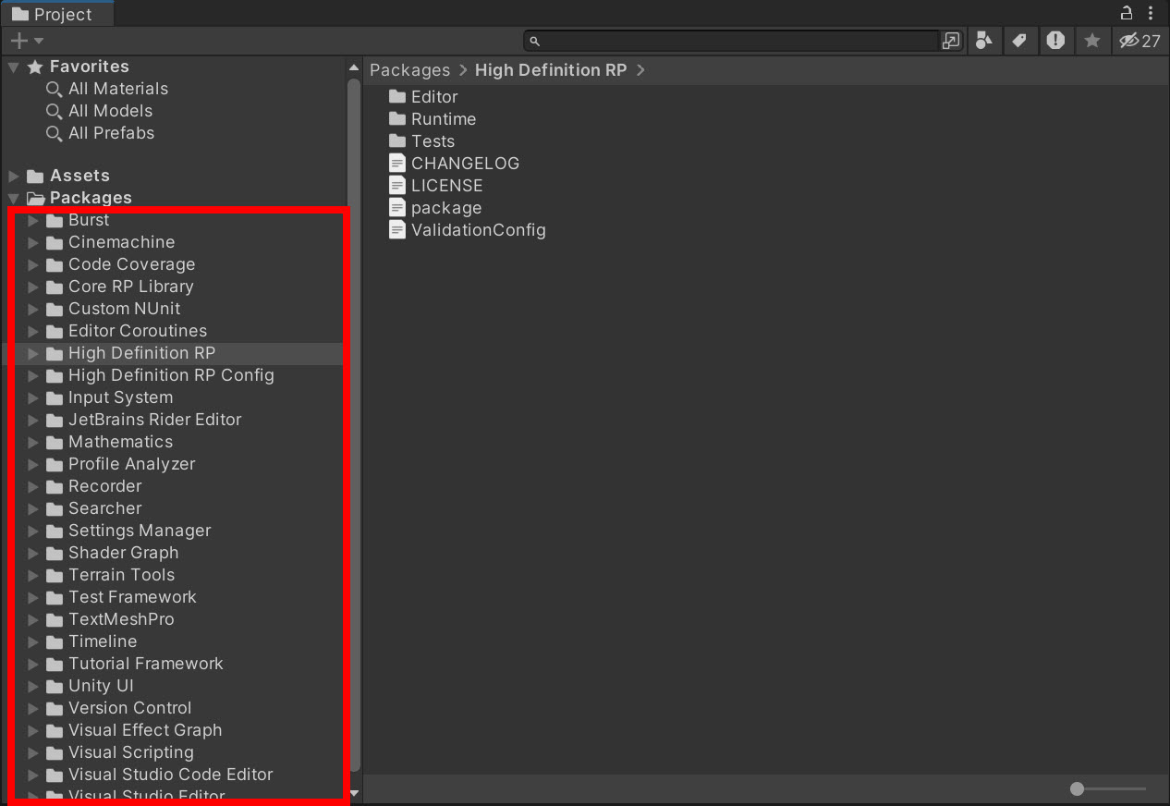1170x806 pixels.
Task: Select the LICENSE file icon
Action: (397, 186)
